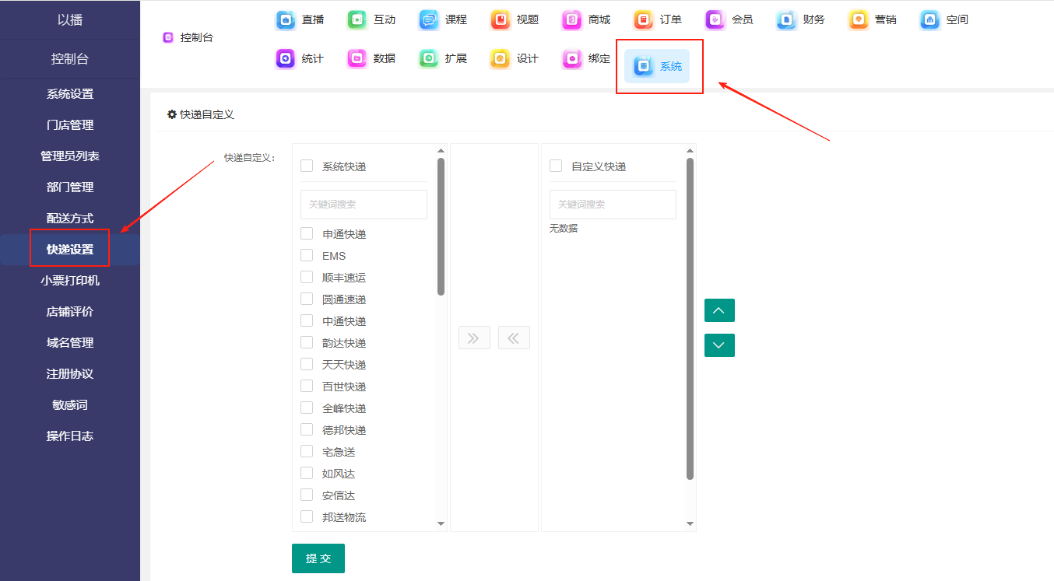The image size is (1054, 581).
Task: Enable the 自定义快递 select-all checkbox
Action: 556,166
